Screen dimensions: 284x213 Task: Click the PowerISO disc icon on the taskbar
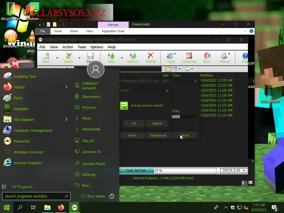74,207
